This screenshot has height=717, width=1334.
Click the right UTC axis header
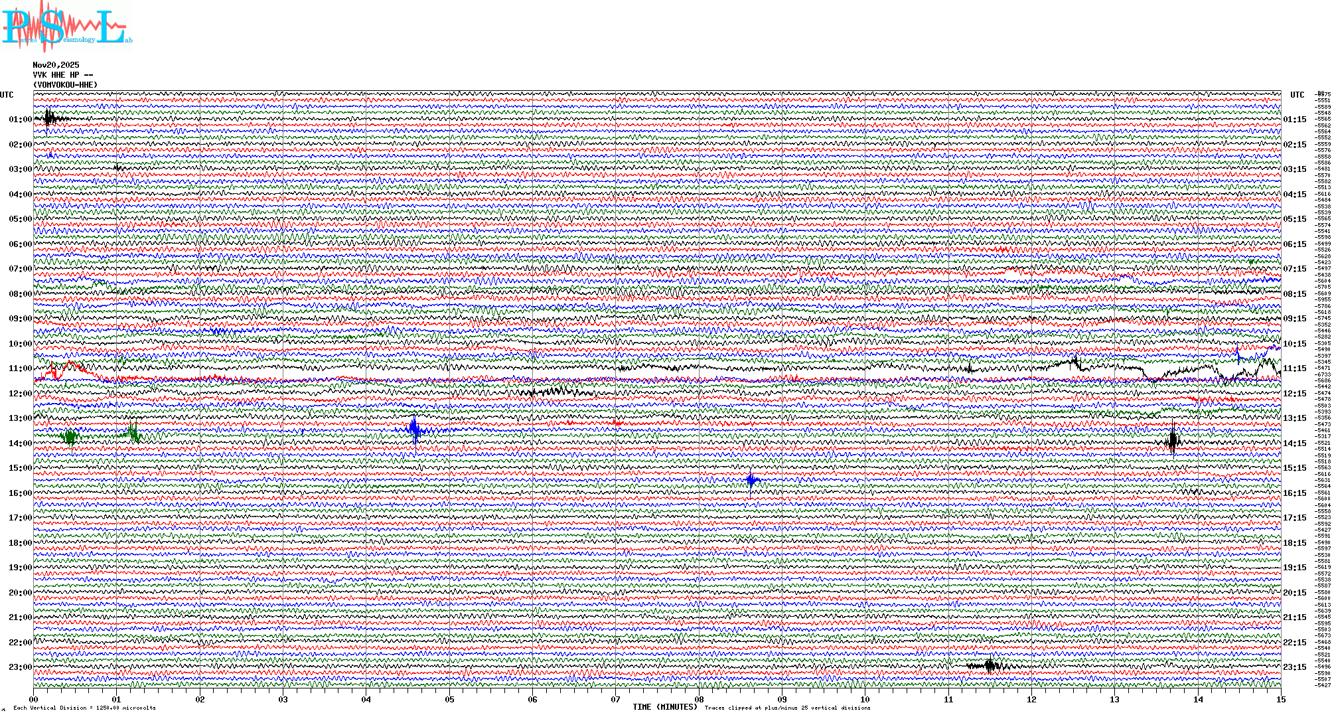(1297, 95)
